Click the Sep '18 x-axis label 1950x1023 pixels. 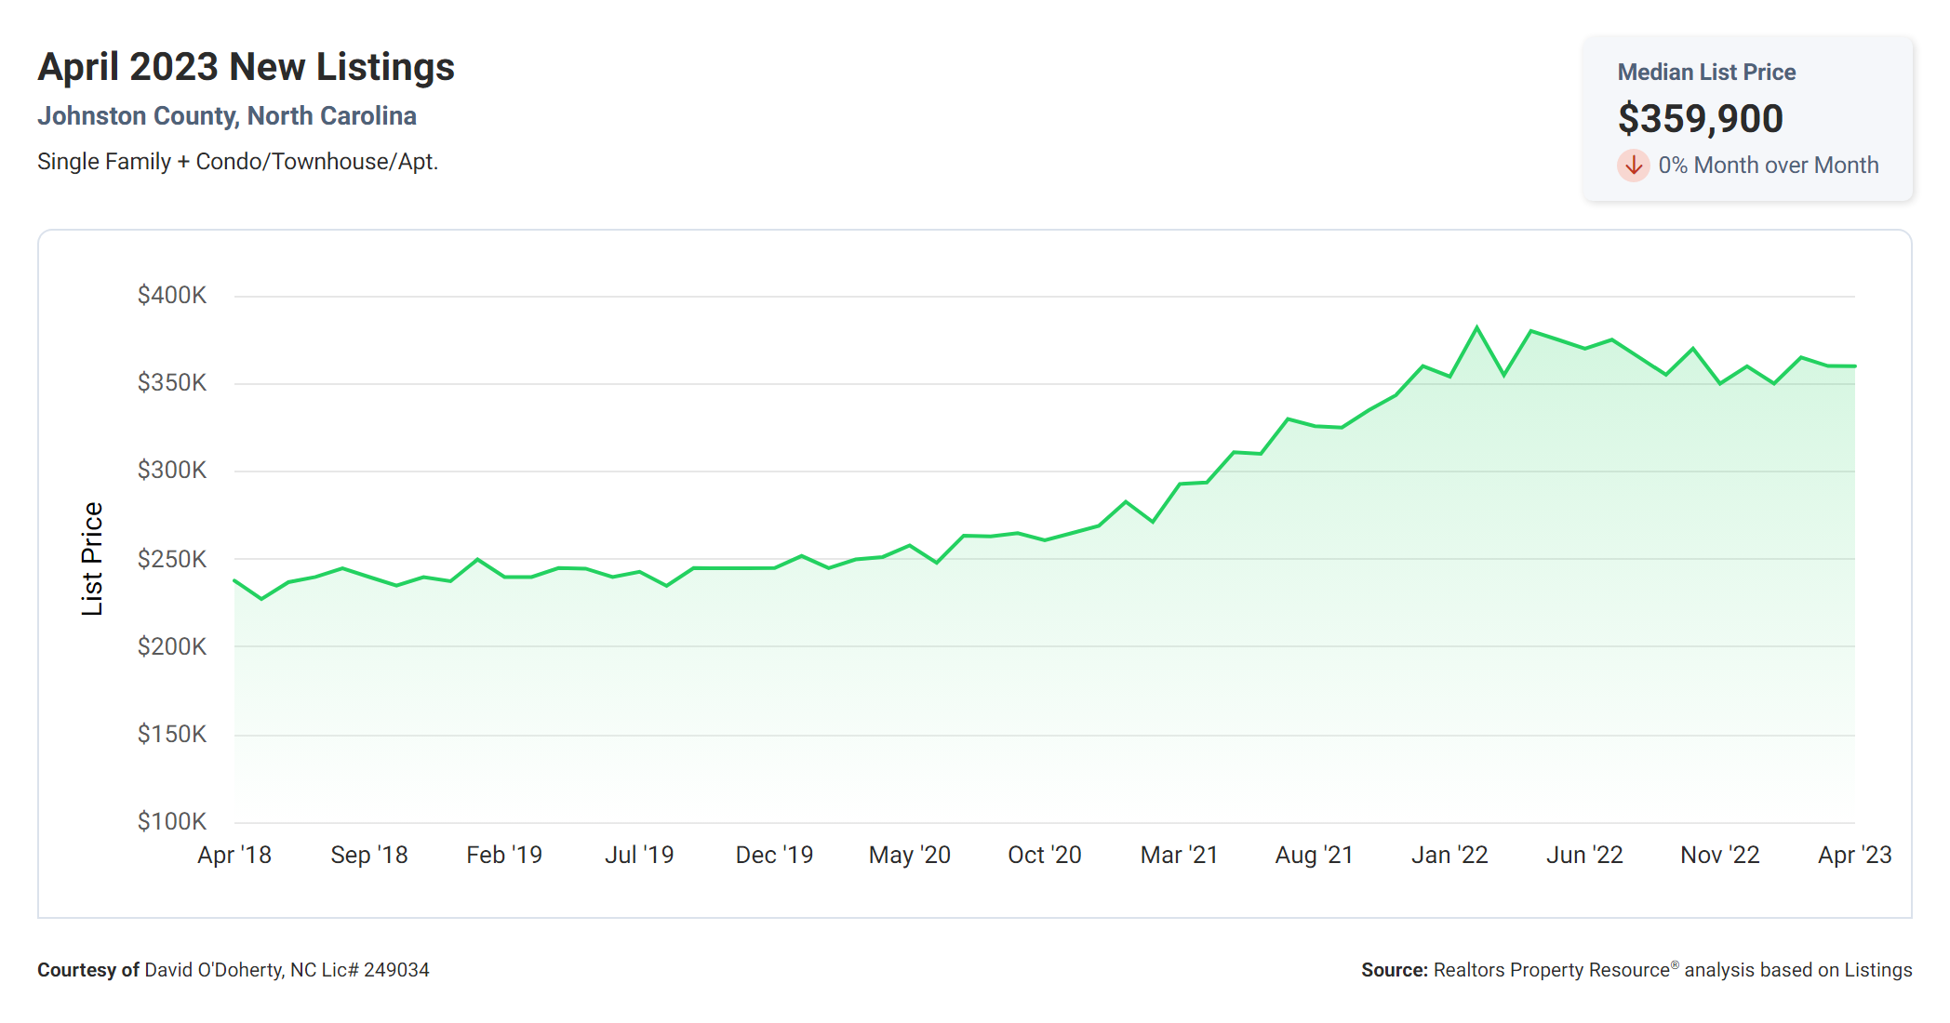pos(369,856)
